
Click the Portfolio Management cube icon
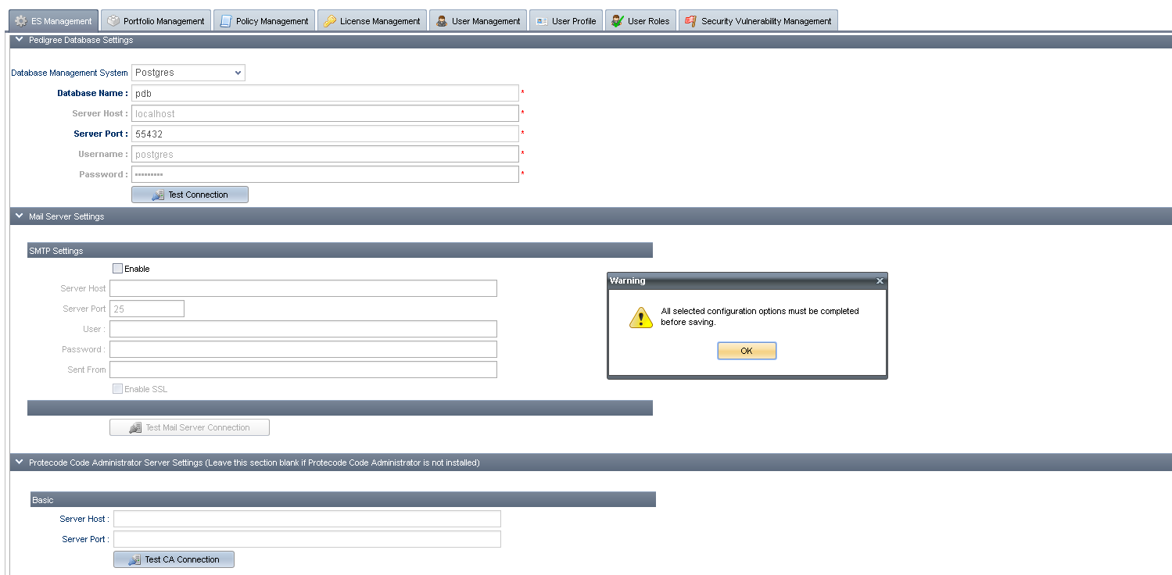tap(113, 21)
